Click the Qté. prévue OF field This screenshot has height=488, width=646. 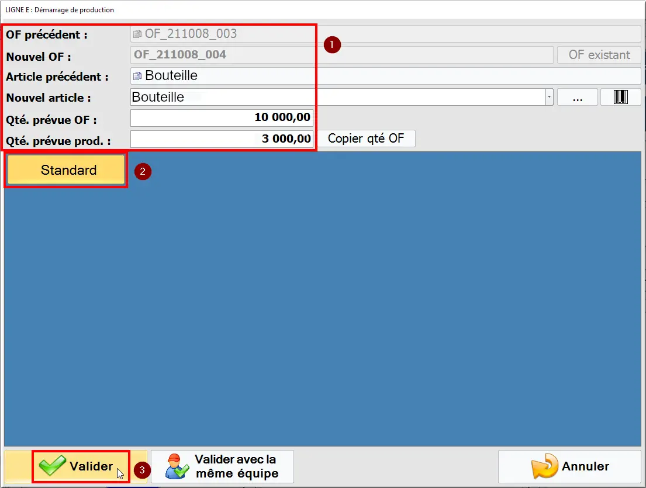pos(222,118)
